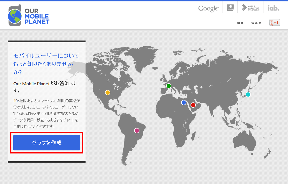Select the red marker on Saudi Arabia
Screen dimensions: 288x184
click(x=193, y=105)
